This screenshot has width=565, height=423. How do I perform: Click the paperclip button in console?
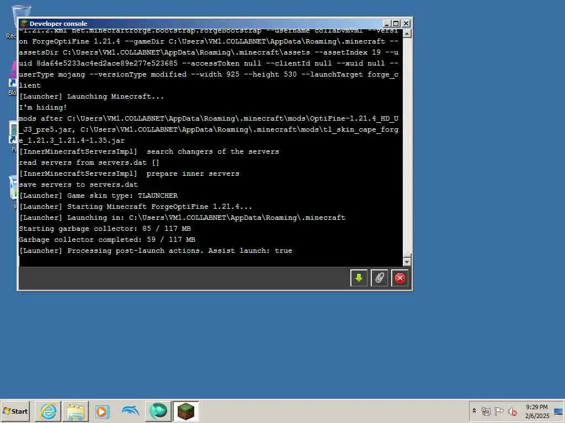click(x=379, y=278)
